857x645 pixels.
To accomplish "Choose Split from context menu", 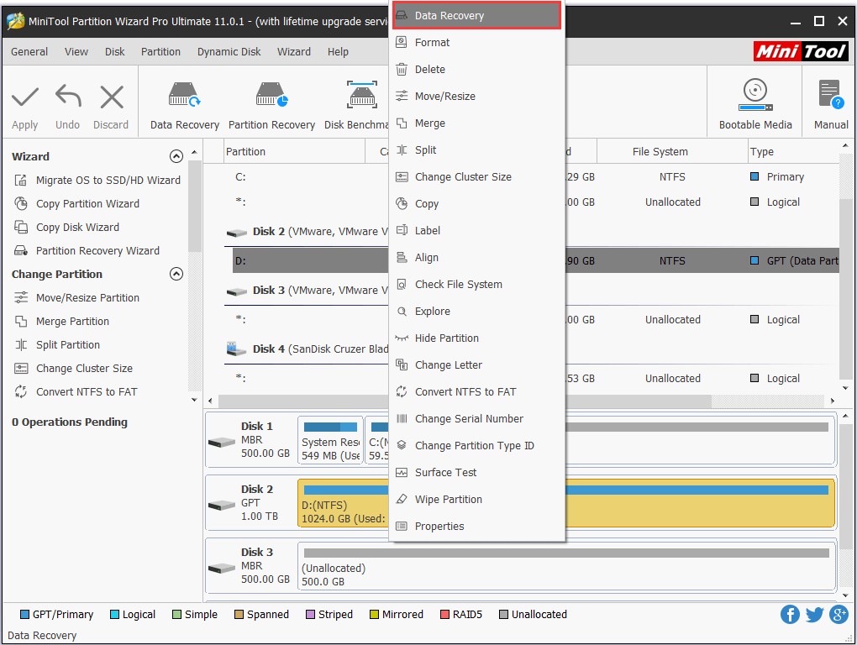I will pos(476,149).
